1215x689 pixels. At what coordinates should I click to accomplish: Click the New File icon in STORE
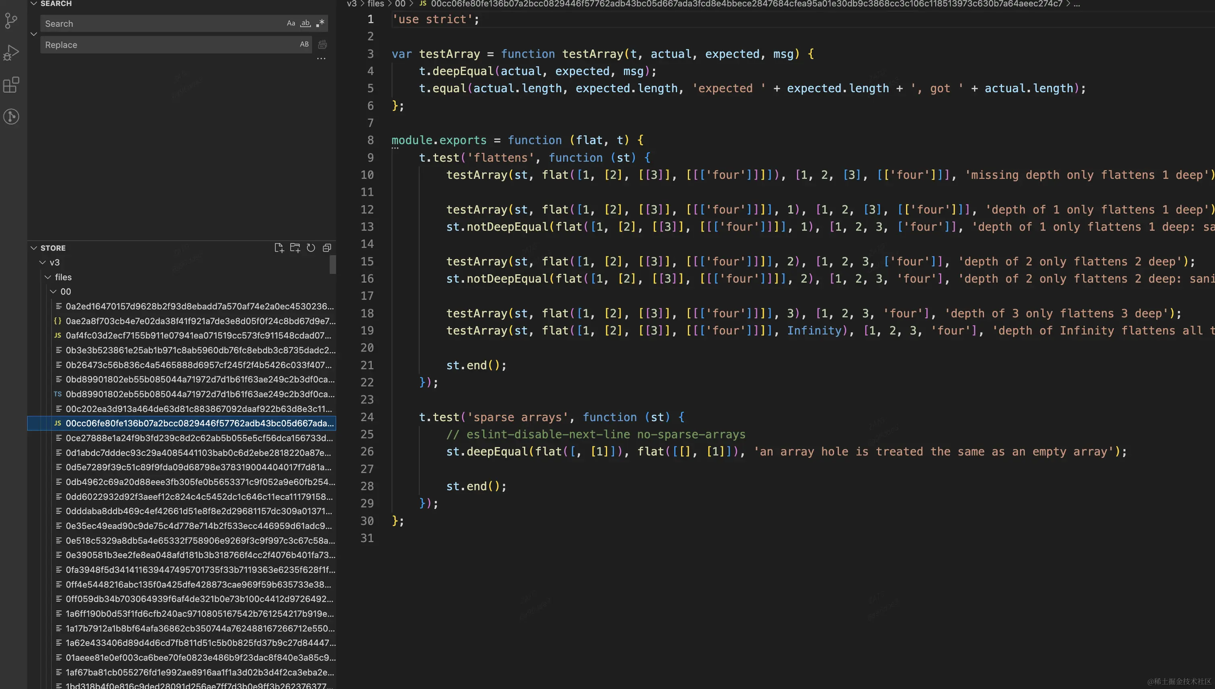tap(279, 248)
